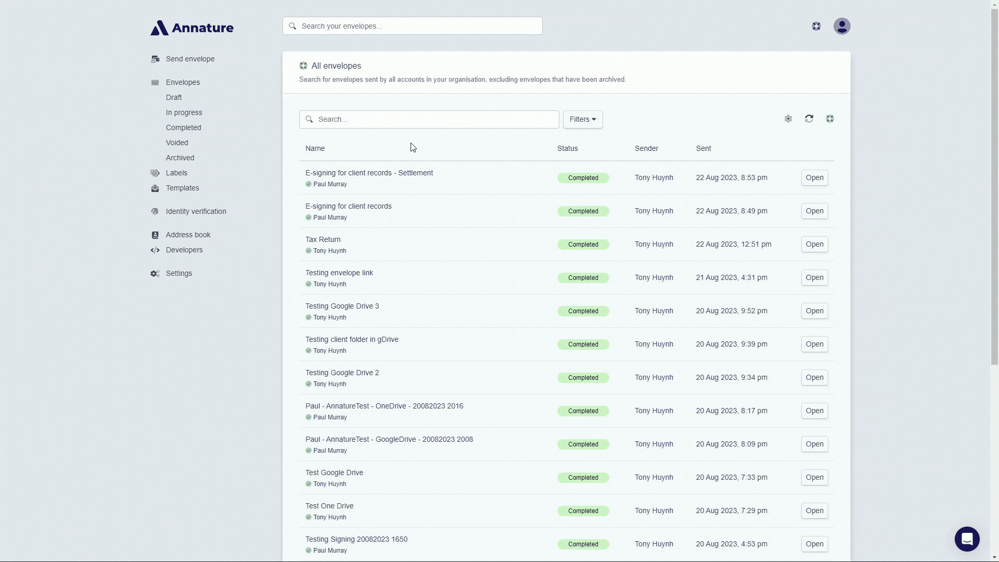Open Voided envelopes
Screen dimensions: 999x562
pyautogui.click(x=177, y=143)
